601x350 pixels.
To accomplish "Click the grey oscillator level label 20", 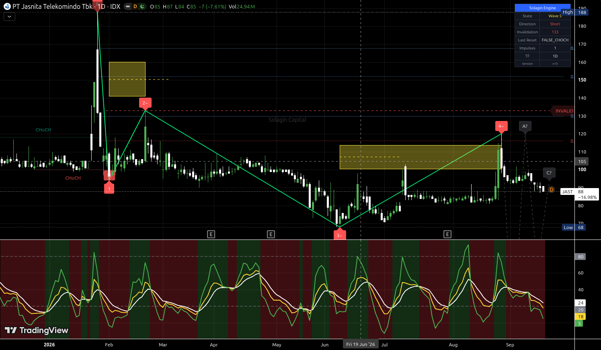I will 580,310.
